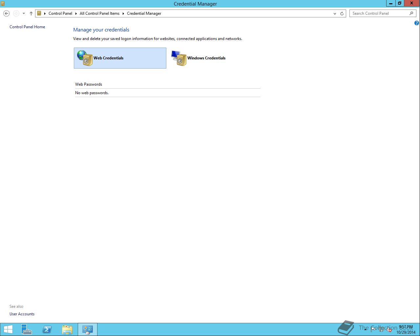Open recent locations dropdown arrow
The height and width of the screenshot is (336, 420).
tap(24, 13)
